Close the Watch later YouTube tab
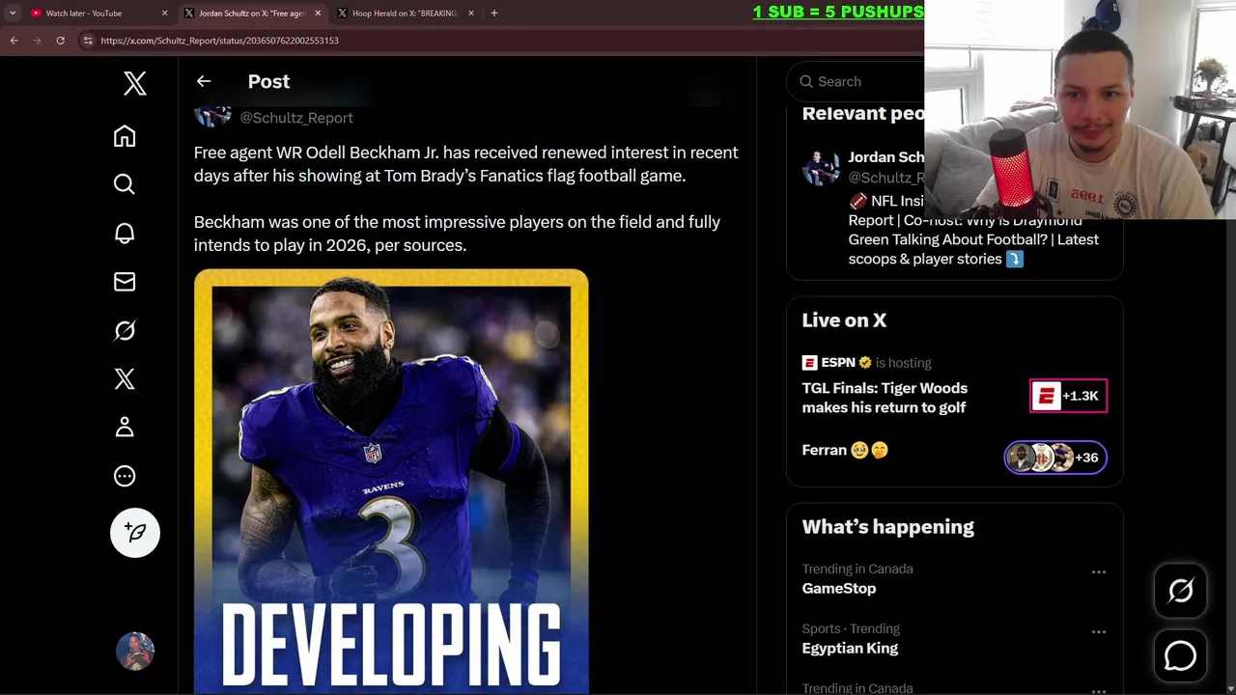Image resolution: width=1236 pixels, height=695 pixels. [x=164, y=13]
